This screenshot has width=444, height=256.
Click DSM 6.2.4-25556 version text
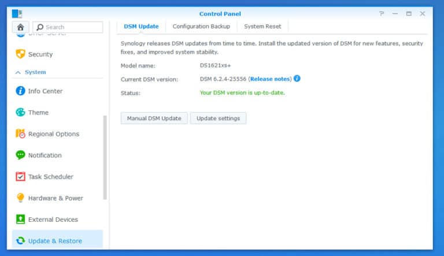point(223,79)
